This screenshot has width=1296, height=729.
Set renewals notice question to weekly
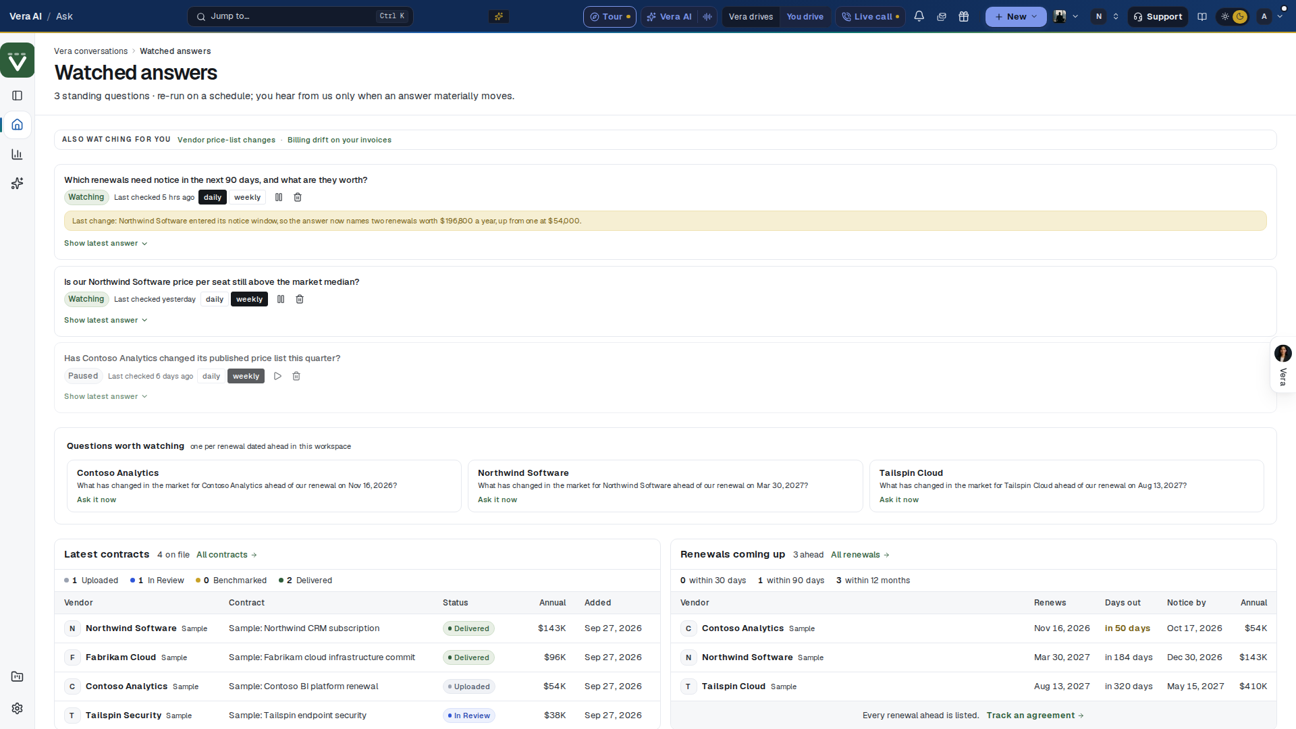pos(247,197)
